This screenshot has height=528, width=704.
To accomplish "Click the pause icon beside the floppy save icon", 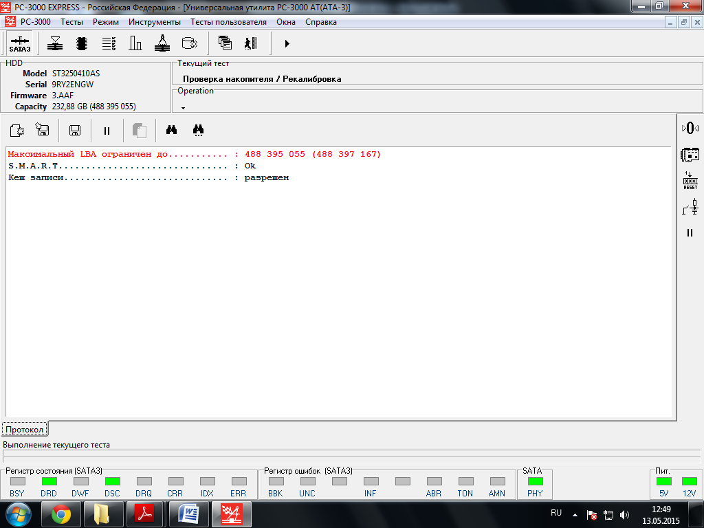I will coord(107,131).
